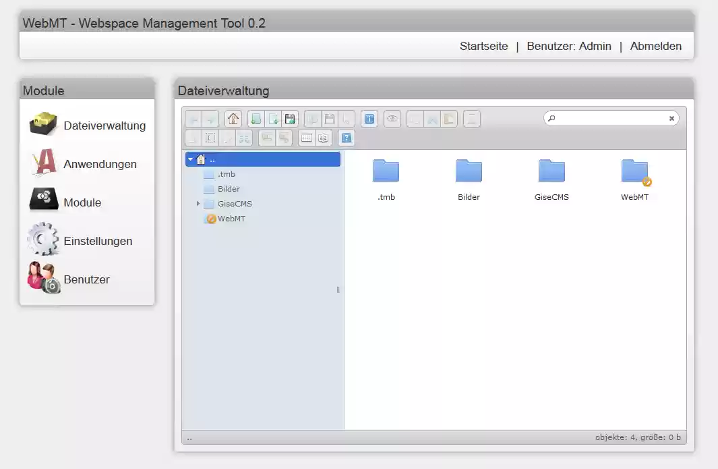This screenshot has width=718, height=469.
Task: Click the Extract archive toolbar icon
Action: pyautogui.click(x=267, y=138)
